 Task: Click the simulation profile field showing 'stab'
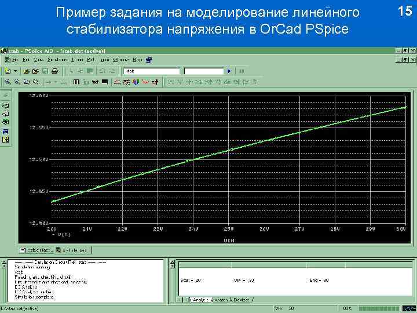(x=152, y=71)
